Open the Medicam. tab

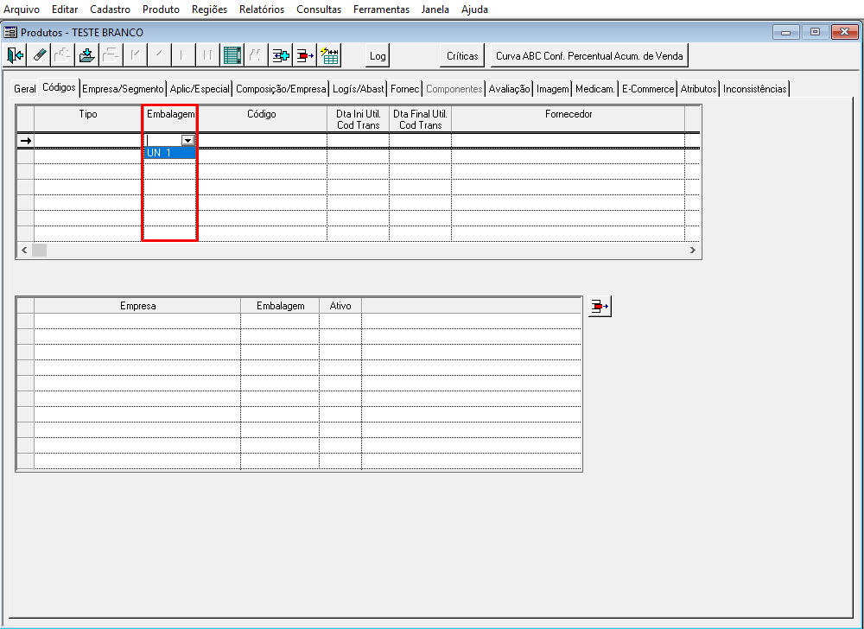click(x=595, y=89)
